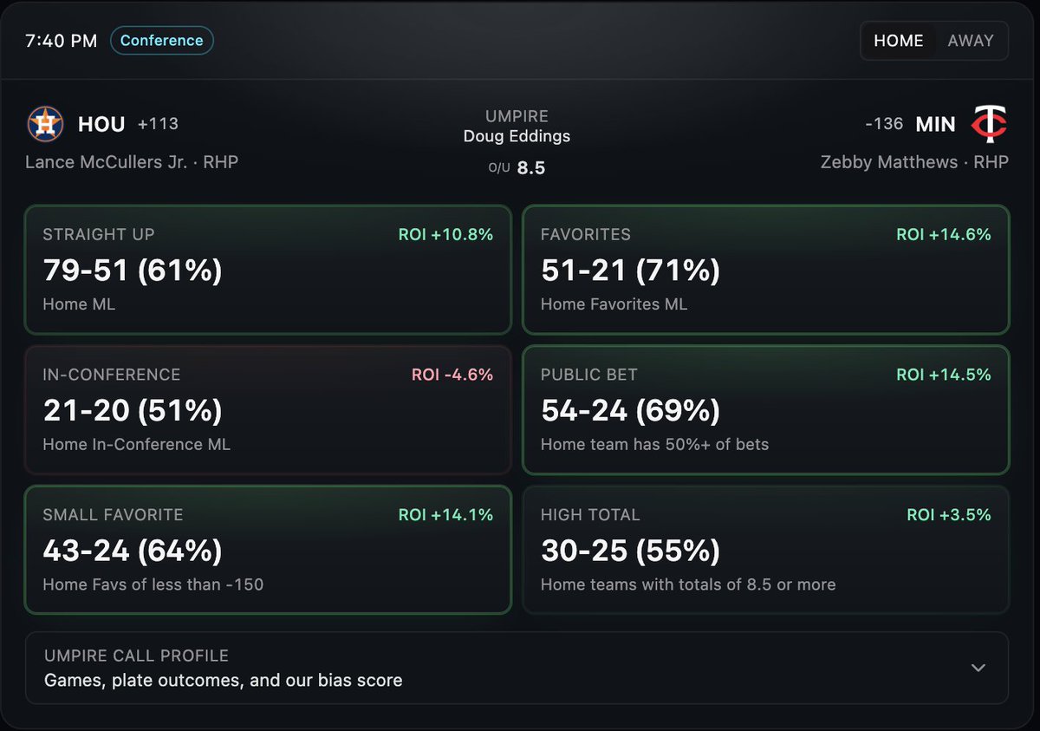The image size is (1040, 731).
Task: Click ROI +3.5% in High Total card
Action: tap(949, 515)
